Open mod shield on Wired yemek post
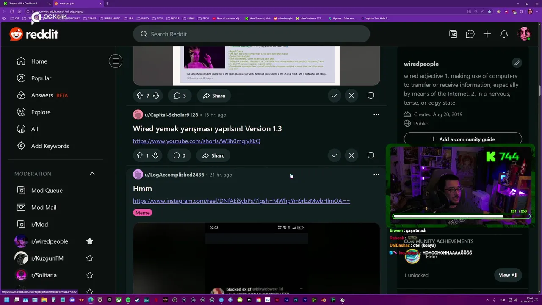542x305 pixels. click(x=371, y=155)
